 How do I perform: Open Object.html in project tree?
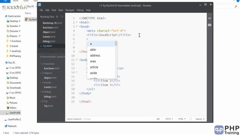pos(50,78)
